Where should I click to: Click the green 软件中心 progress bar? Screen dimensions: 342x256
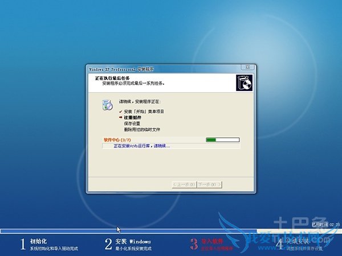point(223,140)
